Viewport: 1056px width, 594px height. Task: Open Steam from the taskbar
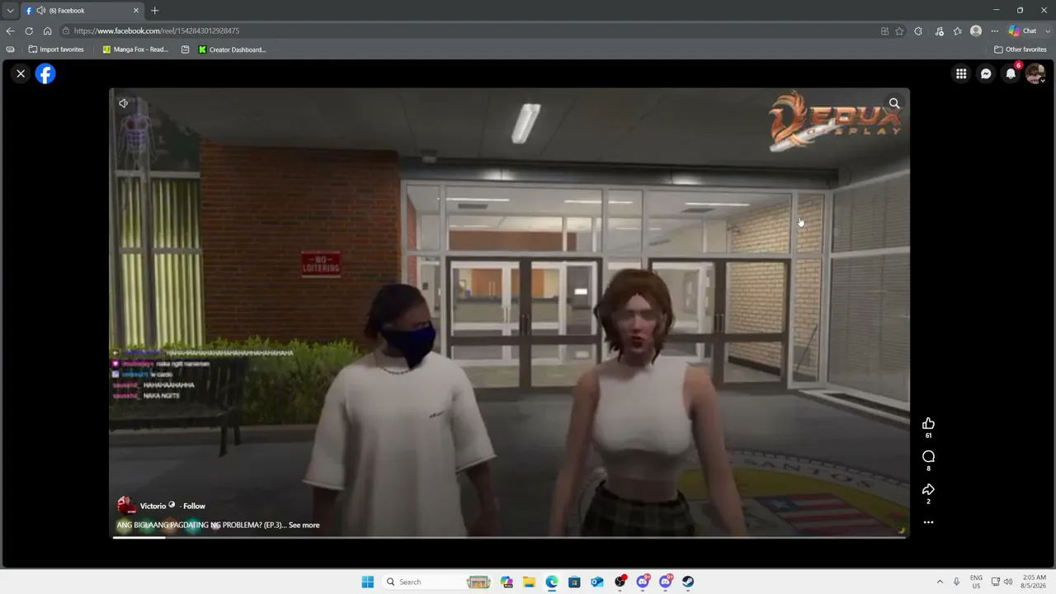click(688, 582)
